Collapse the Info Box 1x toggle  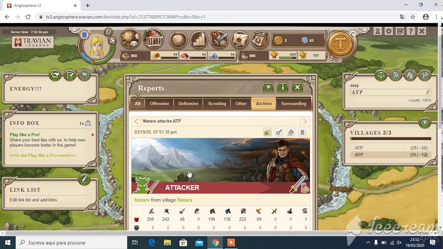coord(85,123)
